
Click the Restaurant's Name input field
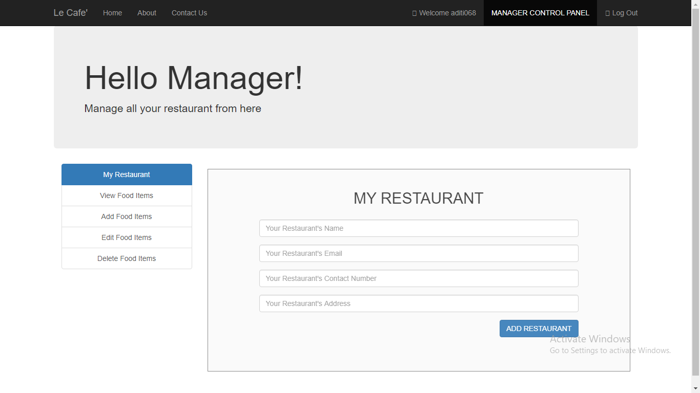pos(418,228)
